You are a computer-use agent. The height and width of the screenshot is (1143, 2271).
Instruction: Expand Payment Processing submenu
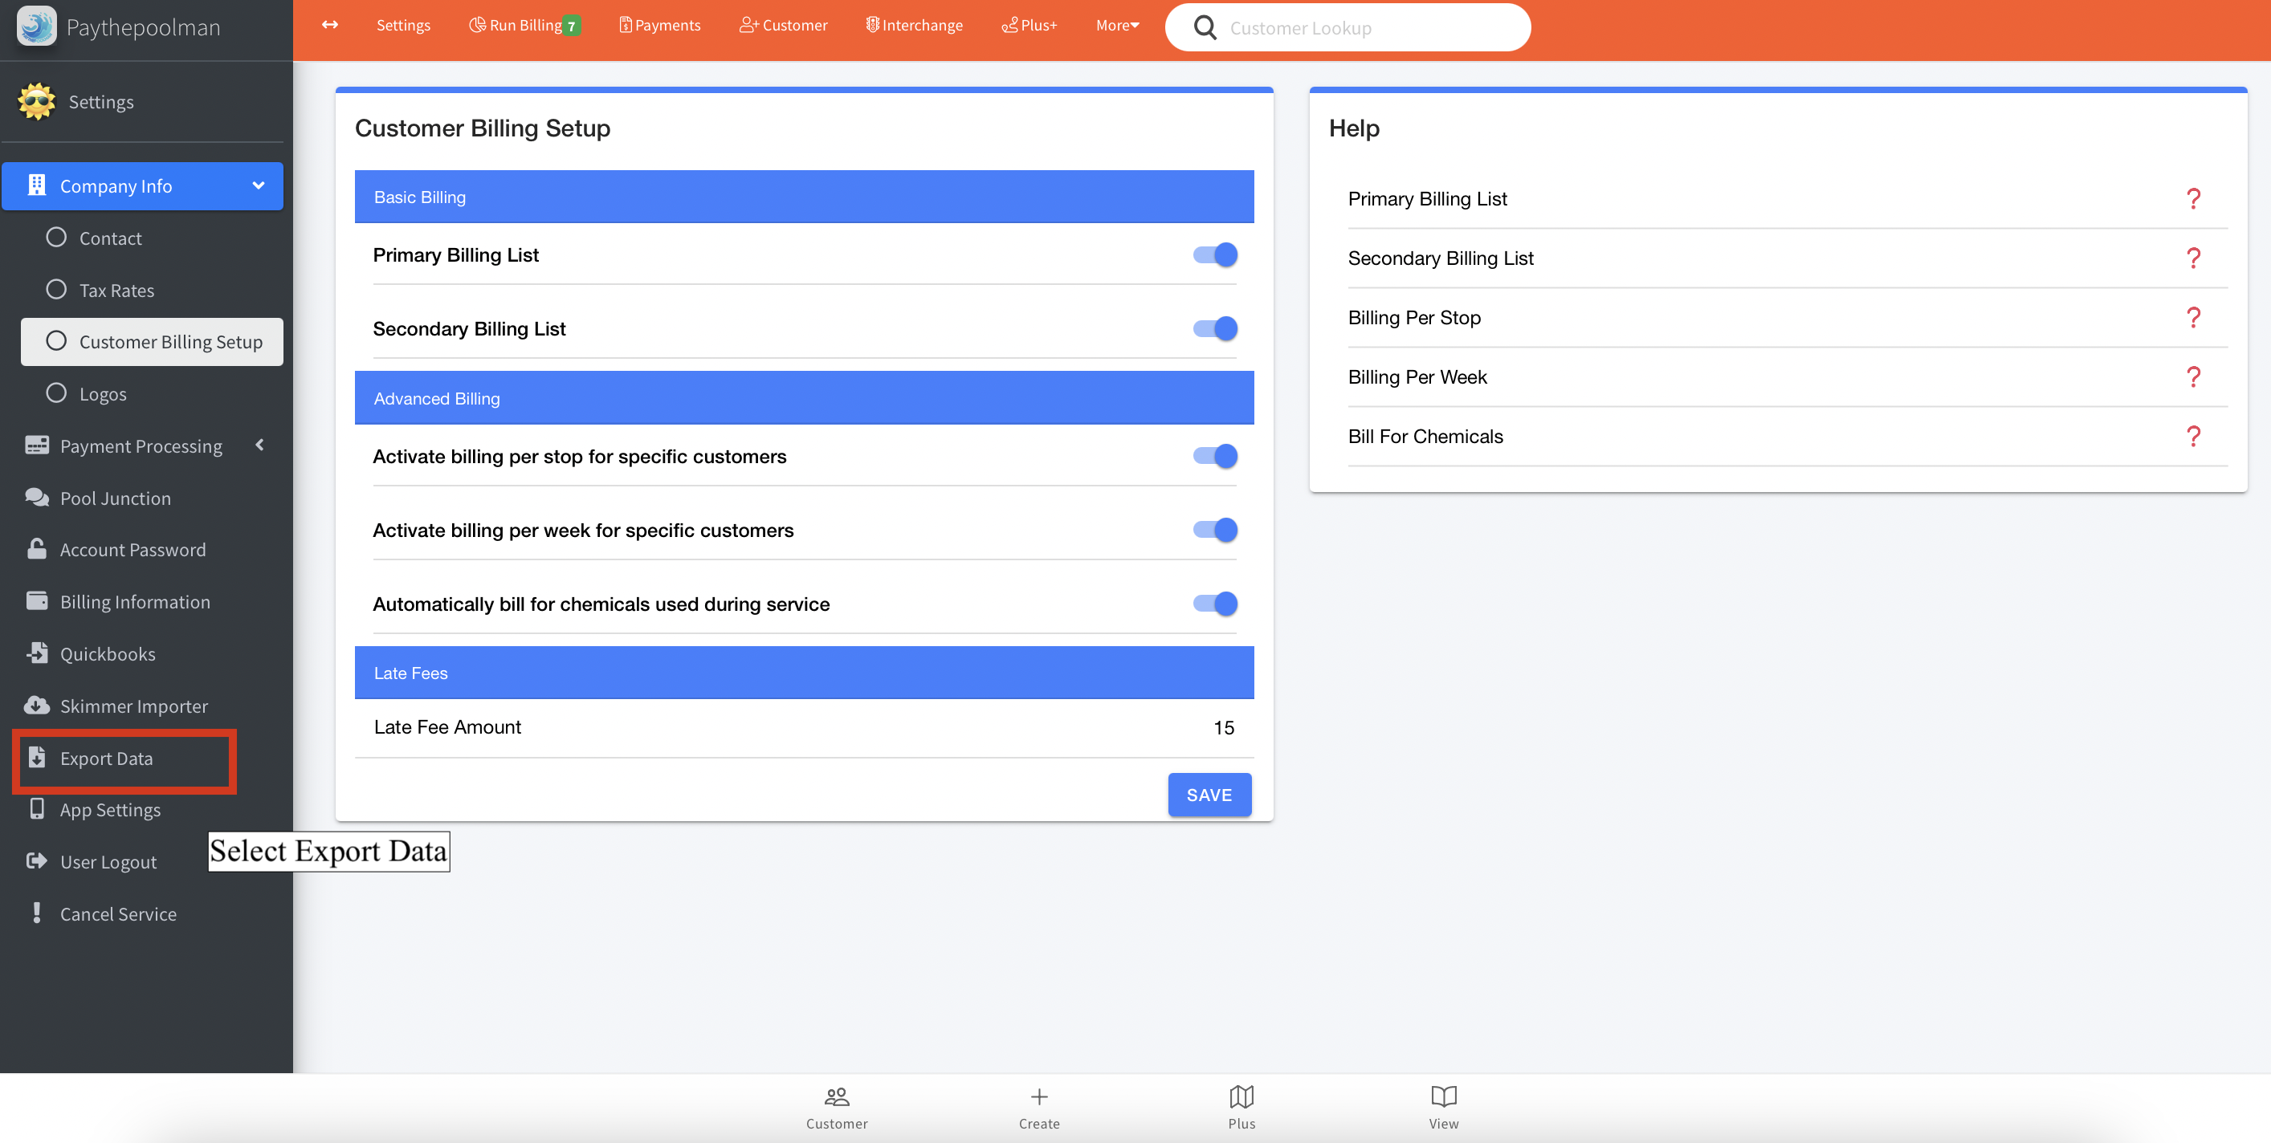coord(259,445)
